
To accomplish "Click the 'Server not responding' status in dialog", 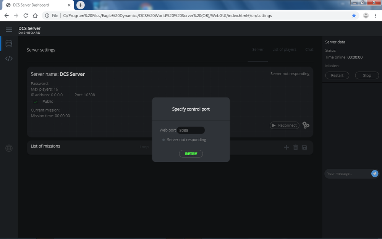I will (x=186, y=140).
